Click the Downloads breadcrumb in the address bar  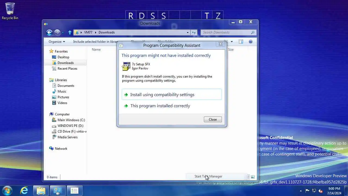[x=107, y=32]
